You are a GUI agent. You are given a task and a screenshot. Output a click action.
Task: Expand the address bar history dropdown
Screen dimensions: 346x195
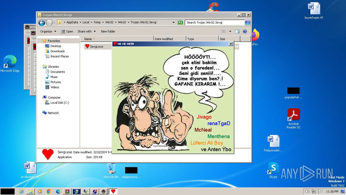[x=174, y=22]
